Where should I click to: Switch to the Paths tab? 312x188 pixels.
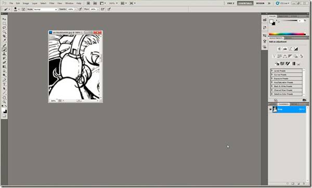[x=294, y=104]
